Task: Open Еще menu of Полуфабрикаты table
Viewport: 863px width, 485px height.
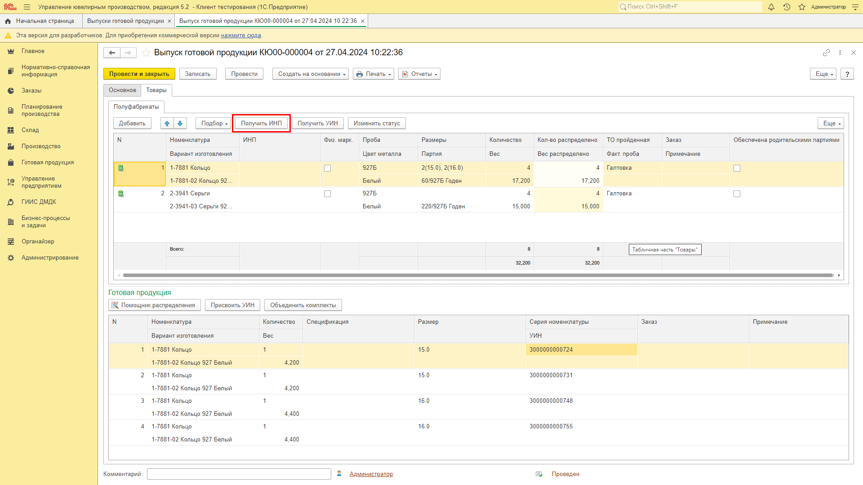Action: [831, 123]
